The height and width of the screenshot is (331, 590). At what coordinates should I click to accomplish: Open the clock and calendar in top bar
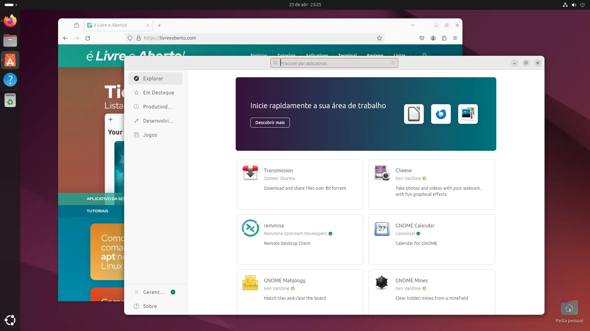click(x=305, y=5)
